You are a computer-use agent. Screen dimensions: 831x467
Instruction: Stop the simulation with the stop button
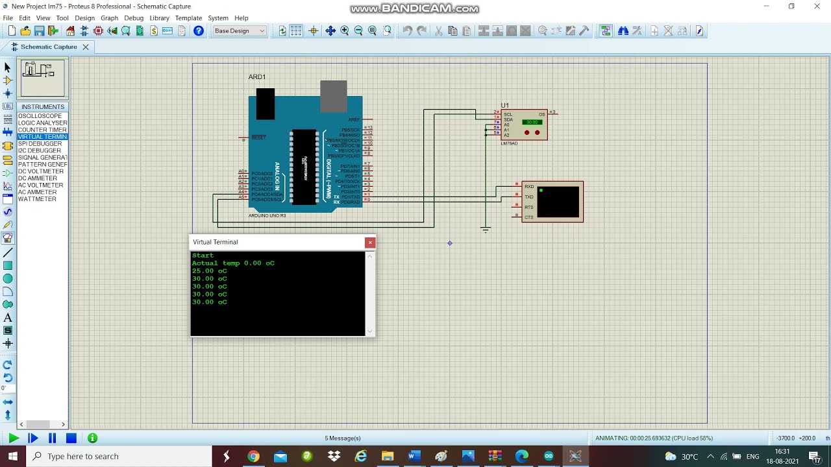[71, 438]
